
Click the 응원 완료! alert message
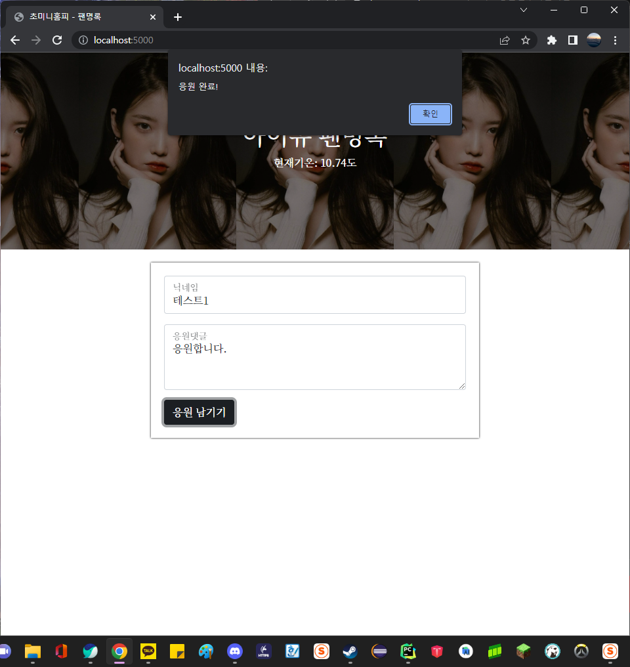coord(198,87)
